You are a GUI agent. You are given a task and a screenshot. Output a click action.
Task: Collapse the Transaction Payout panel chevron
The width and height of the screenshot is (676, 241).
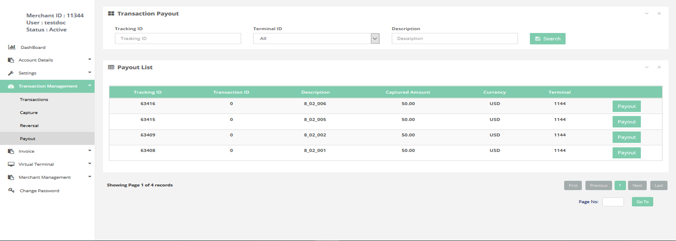(x=647, y=13)
